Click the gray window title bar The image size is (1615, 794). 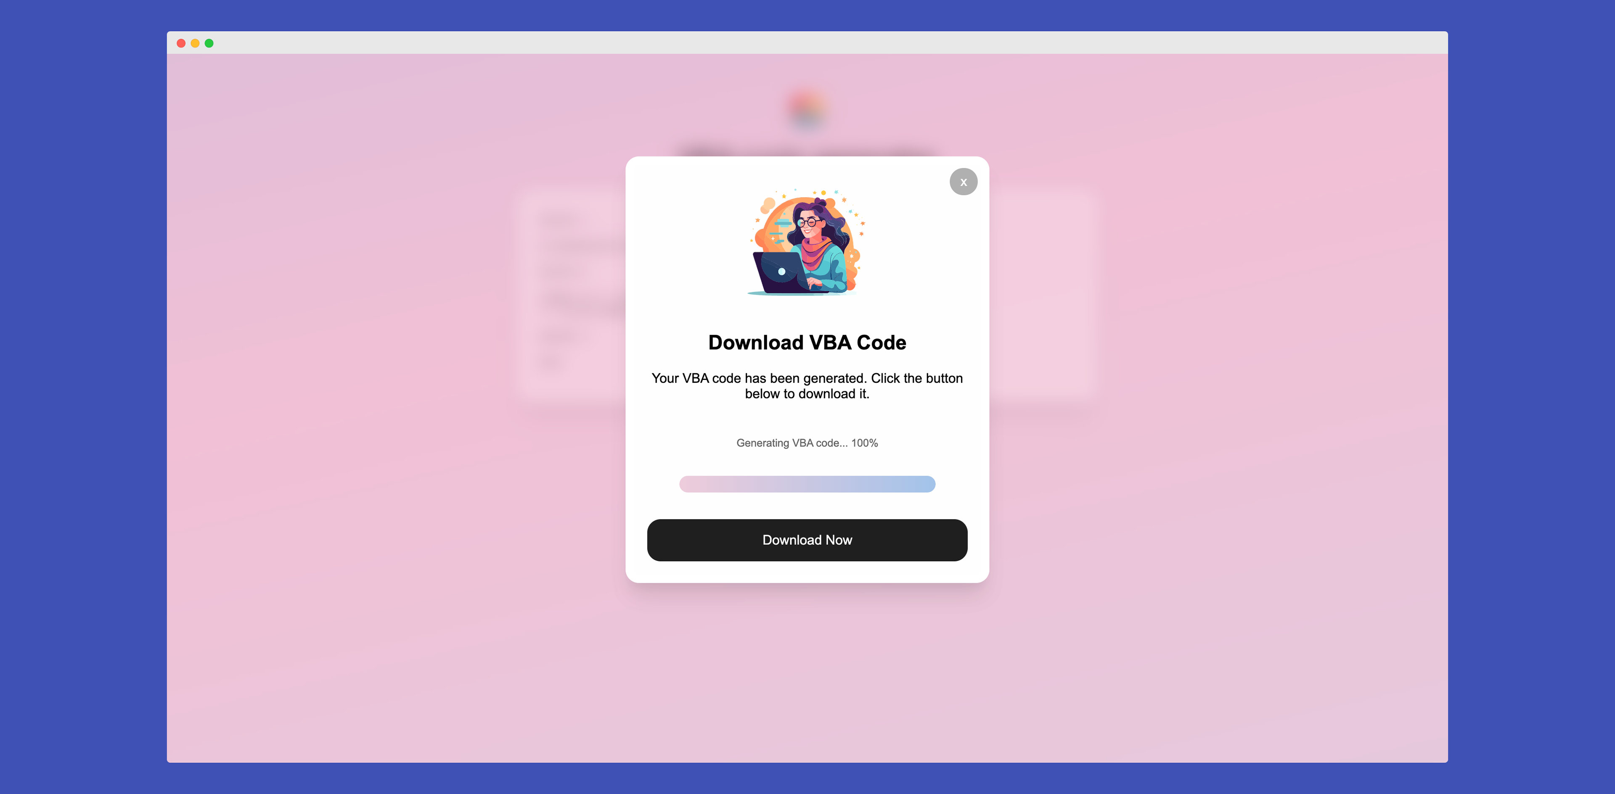(807, 42)
